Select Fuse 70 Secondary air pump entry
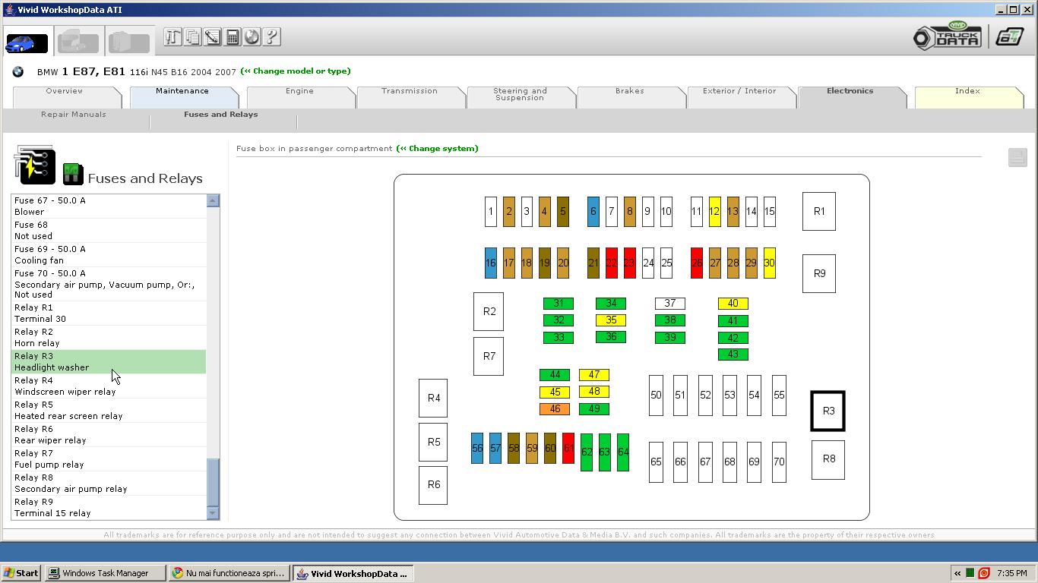 [x=109, y=284]
